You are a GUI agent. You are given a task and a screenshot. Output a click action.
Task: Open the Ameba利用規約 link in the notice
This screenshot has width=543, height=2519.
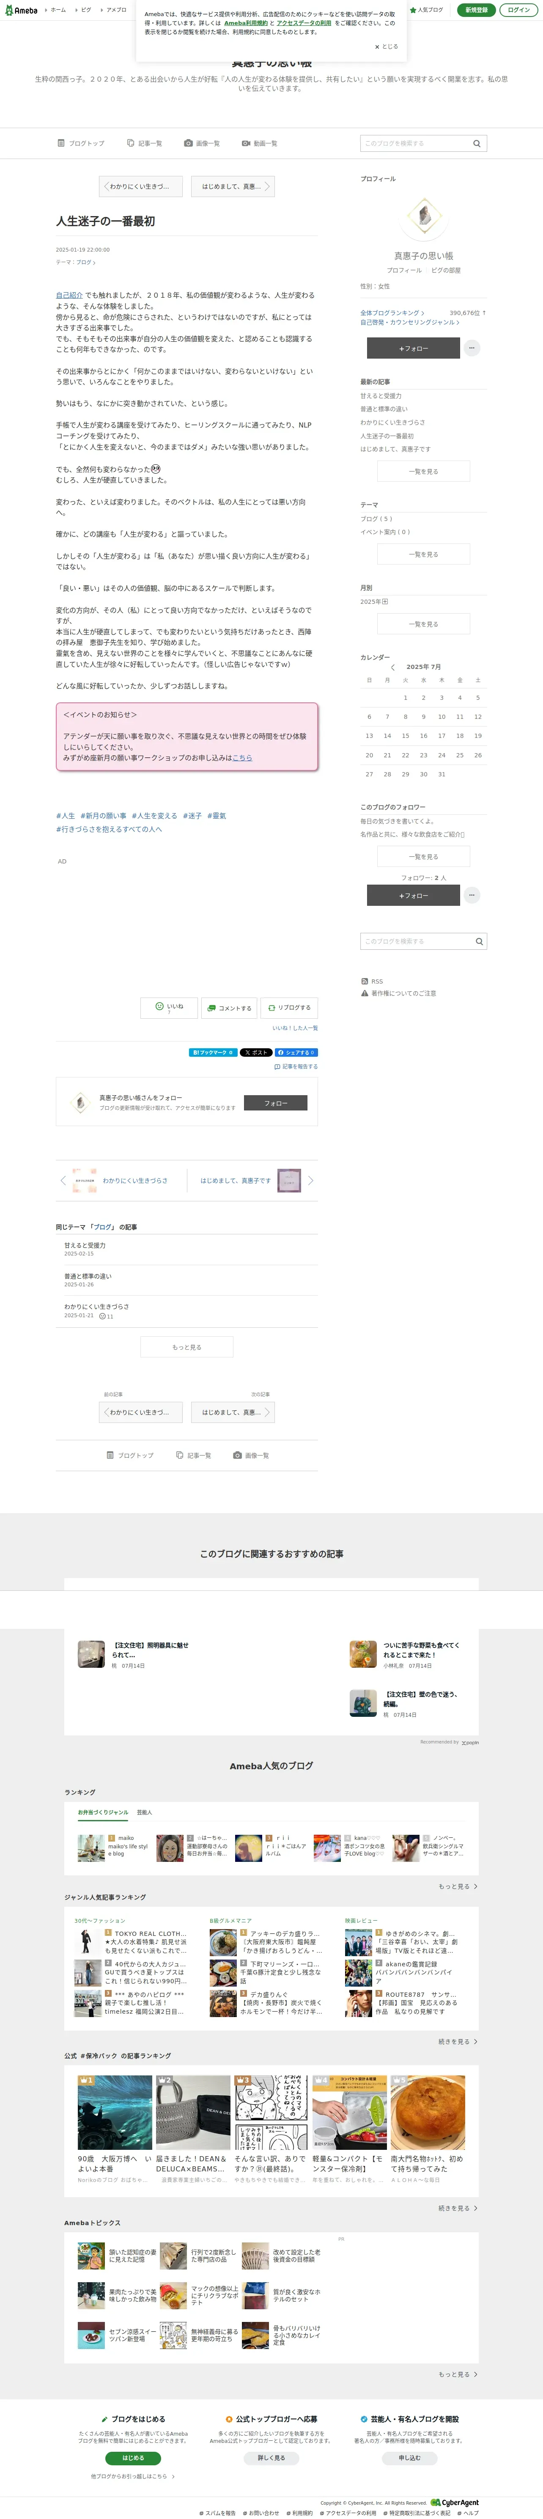(246, 22)
